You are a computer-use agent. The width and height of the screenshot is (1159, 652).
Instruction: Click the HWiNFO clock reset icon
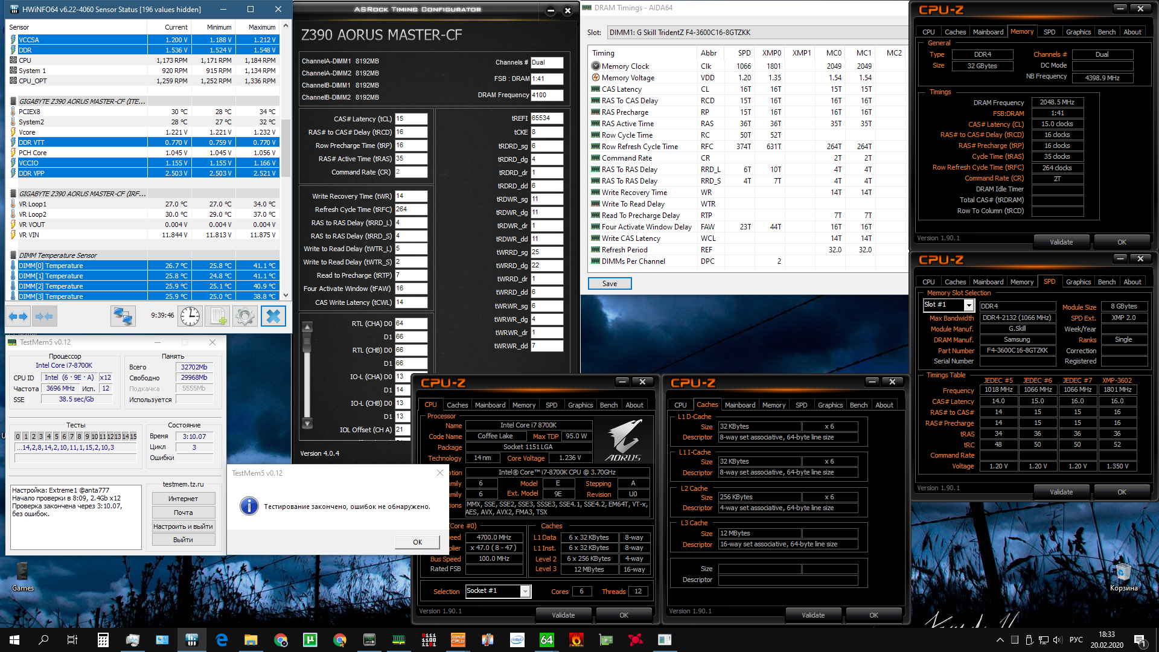[190, 316]
